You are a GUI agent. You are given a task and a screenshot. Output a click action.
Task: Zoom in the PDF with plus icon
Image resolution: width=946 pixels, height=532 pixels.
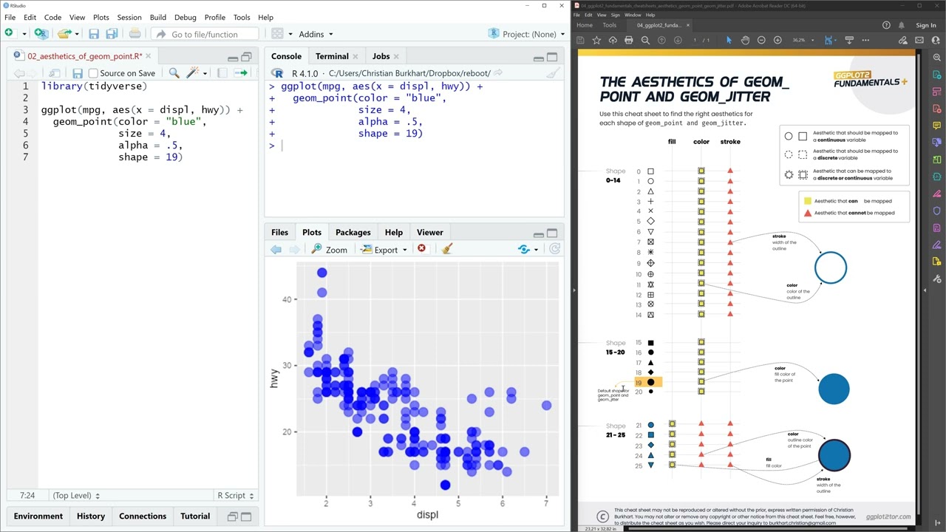point(777,40)
